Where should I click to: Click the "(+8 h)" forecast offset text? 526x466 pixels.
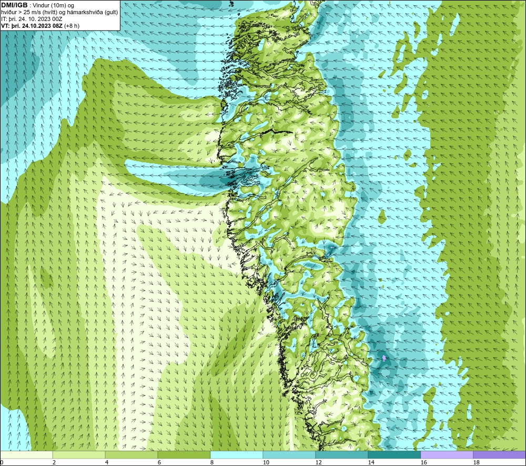(x=72, y=26)
